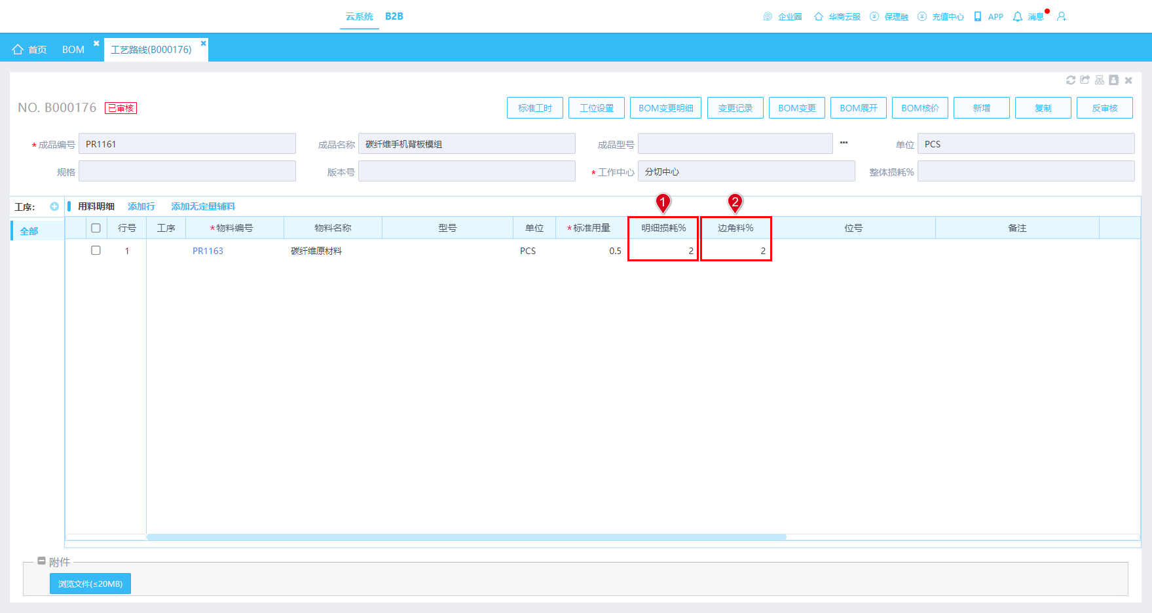Click the BOM变更 button
The image size is (1152, 613).
797,108
